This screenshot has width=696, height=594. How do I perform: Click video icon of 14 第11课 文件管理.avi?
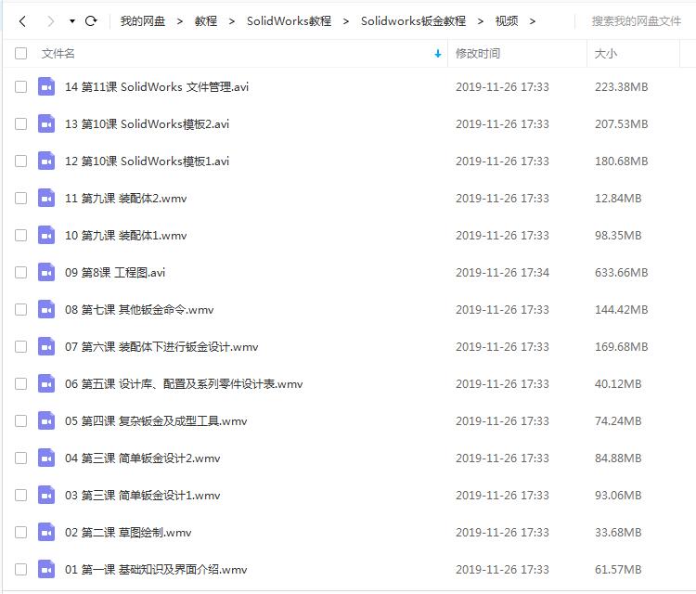click(x=46, y=86)
